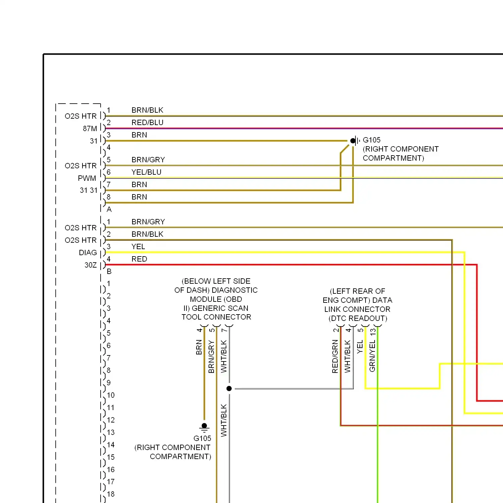Click the vertical GRN/YEL wire label
Image resolution: width=503 pixels, height=503 pixels.
(372, 356)
